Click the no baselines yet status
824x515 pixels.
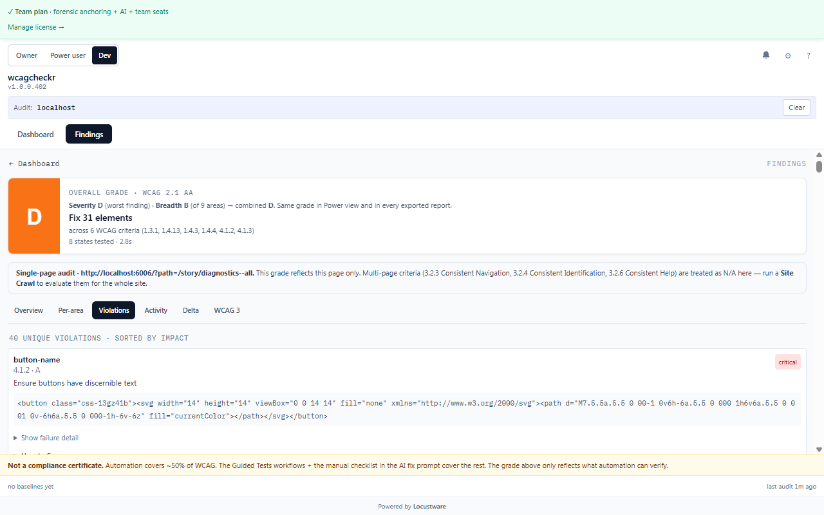(x=30, y=487)
